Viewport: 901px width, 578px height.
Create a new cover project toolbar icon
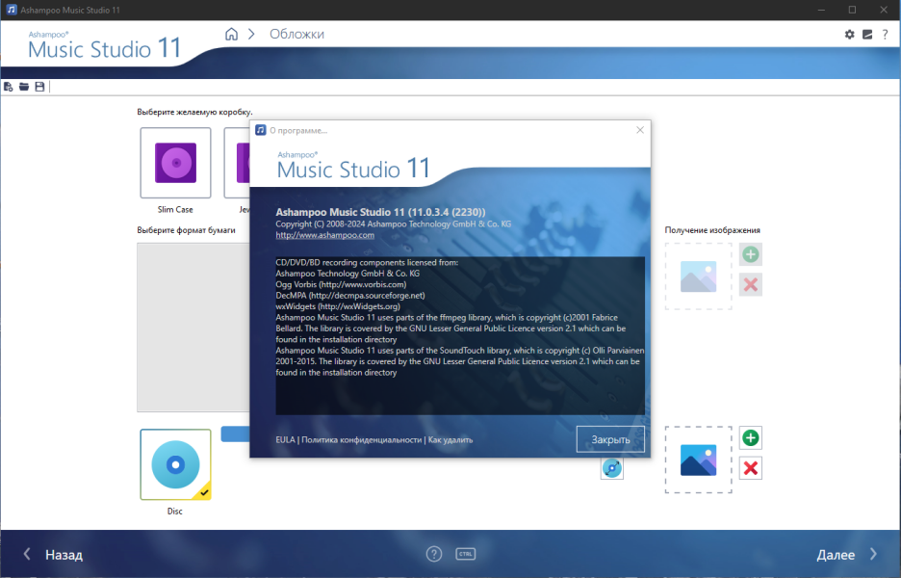[8, 87]
